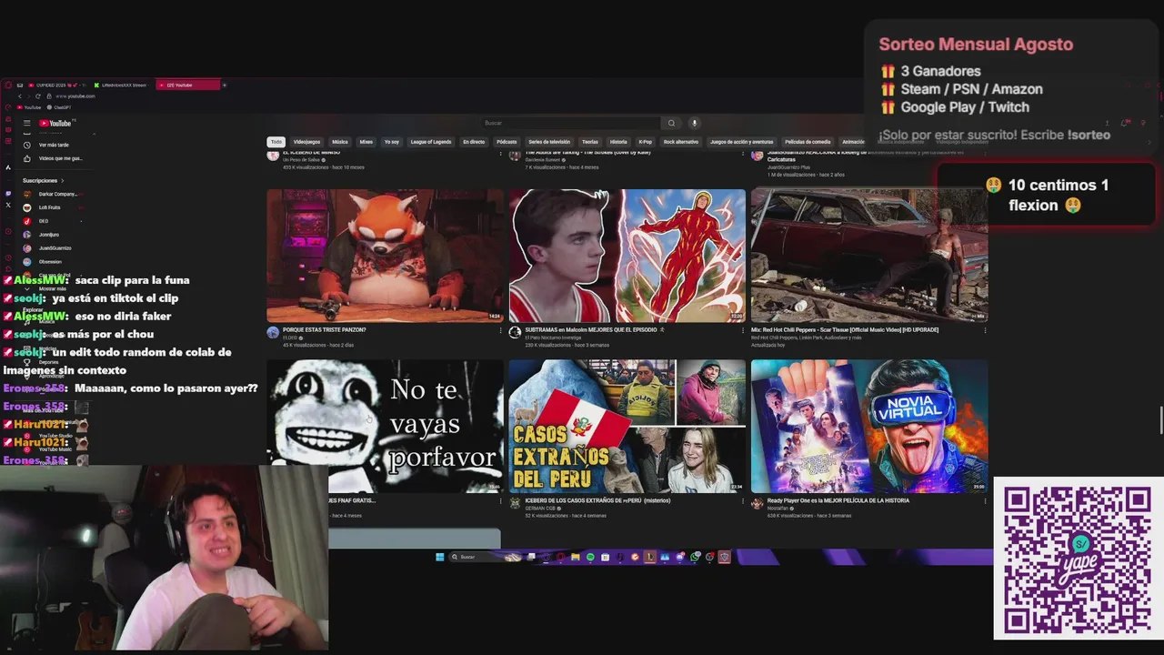Open GERMAN CGB channel avatar
The height and width of the screenshot is (655, 1164).
click(x=515, y=503)
